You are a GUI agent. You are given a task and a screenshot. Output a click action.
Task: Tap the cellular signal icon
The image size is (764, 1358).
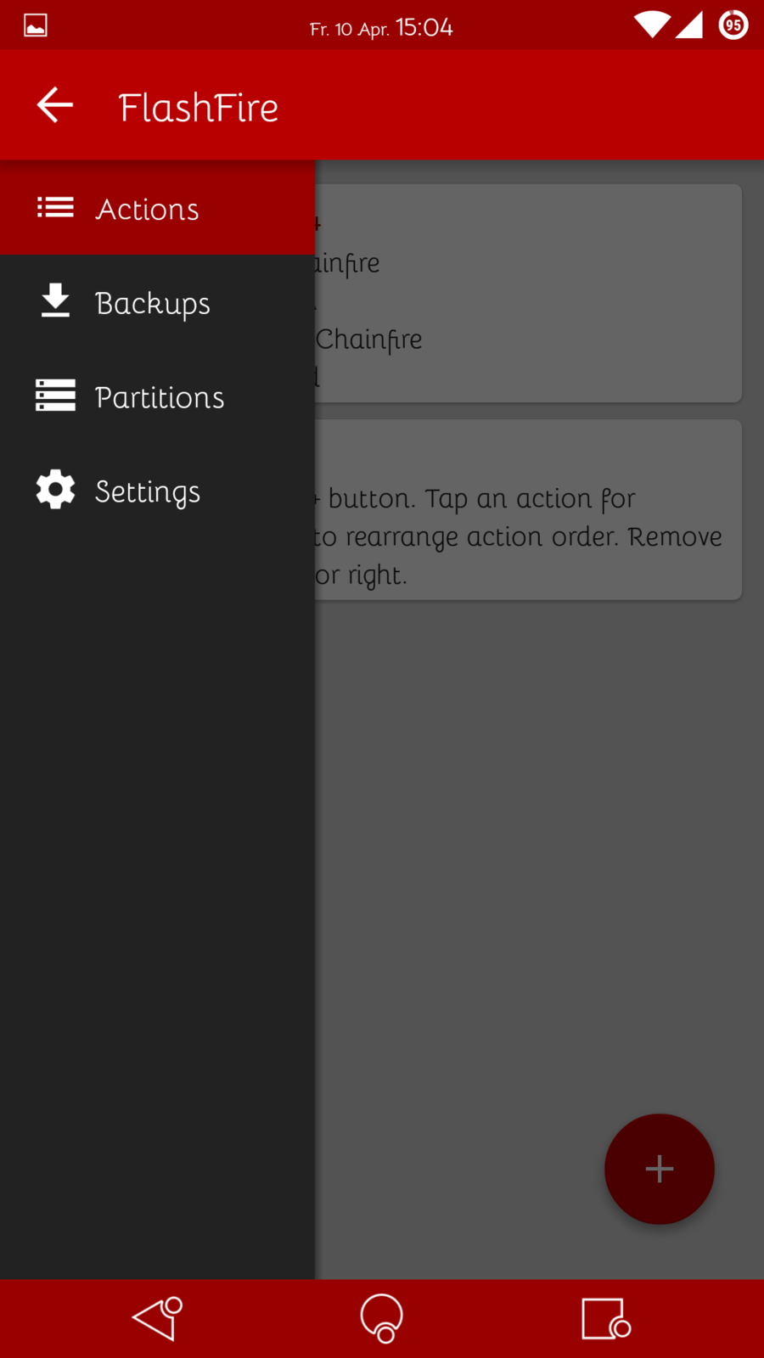(x=689, y=25)
